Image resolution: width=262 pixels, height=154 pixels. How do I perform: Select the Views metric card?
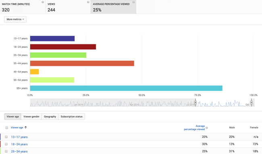68,7
